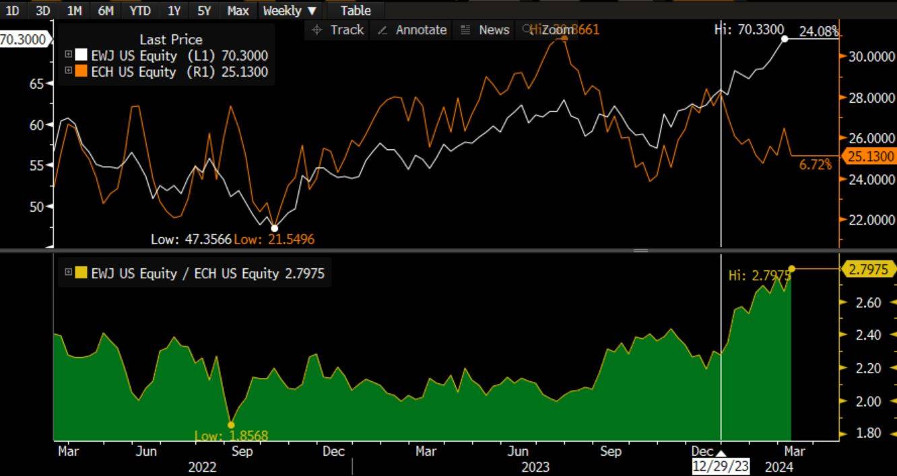
Task: Click the '2023' year label
Action: pos(535,467)
